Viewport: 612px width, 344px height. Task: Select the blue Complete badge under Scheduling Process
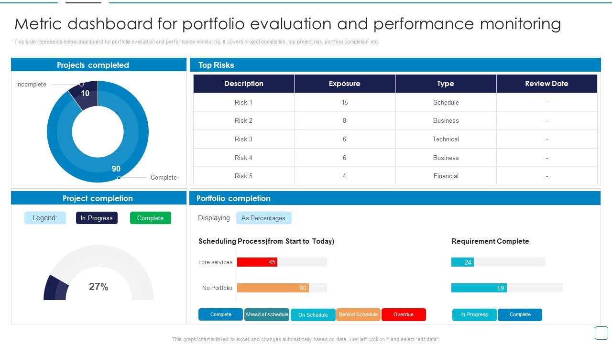[x=220, y=314]
